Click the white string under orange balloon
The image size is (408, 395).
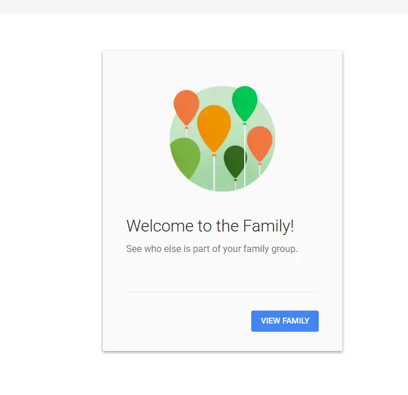tap(214, 173)
